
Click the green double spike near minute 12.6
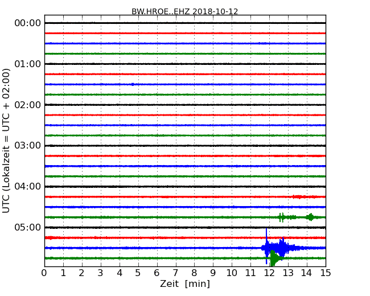(281, 217)
